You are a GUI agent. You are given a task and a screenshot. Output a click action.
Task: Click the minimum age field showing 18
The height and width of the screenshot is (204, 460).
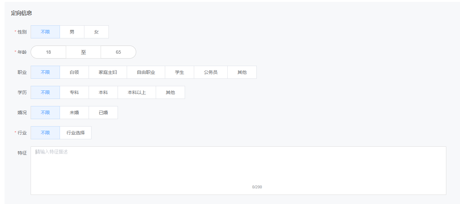[49, 52]
